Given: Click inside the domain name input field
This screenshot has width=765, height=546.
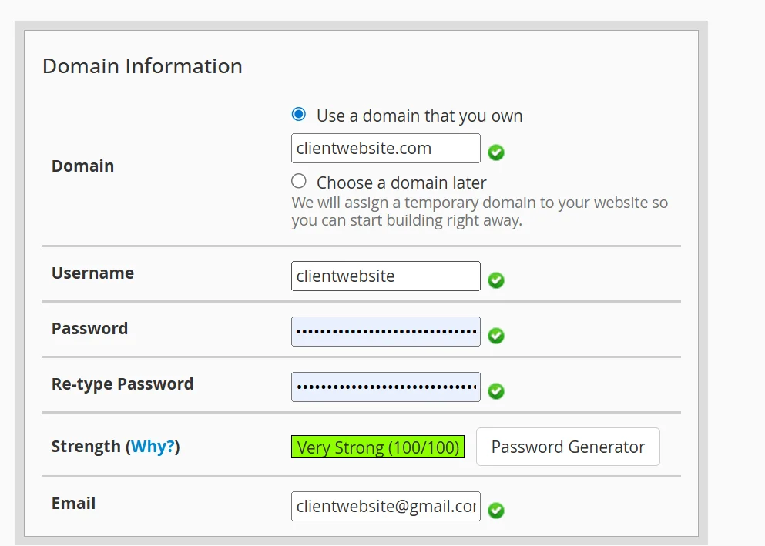Looking at the screenshot, I should (385, 148).
